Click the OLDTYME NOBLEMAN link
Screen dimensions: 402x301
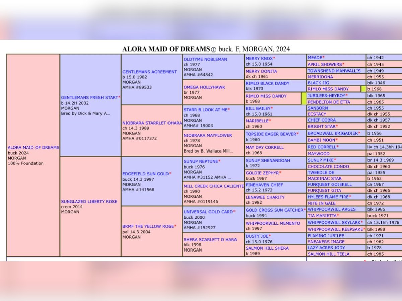click(205, 59)
